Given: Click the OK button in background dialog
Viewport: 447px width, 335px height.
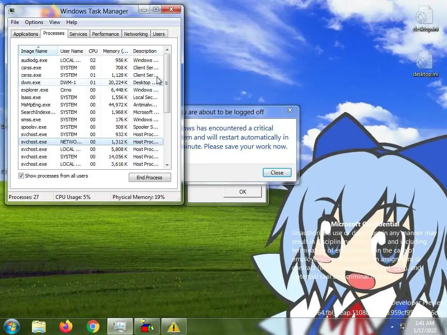Looking at the screenshot, I should [243, 192].
